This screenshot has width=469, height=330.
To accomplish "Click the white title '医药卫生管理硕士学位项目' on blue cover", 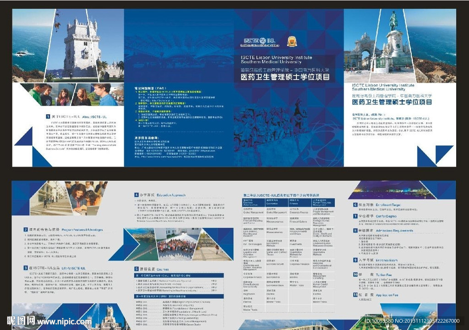I will coord(285,77).
